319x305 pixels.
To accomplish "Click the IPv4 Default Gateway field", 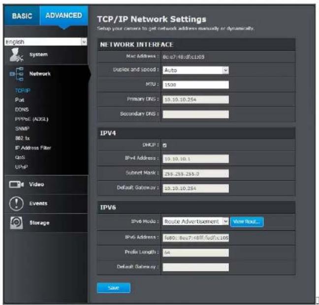I will [x=195, y=189].
